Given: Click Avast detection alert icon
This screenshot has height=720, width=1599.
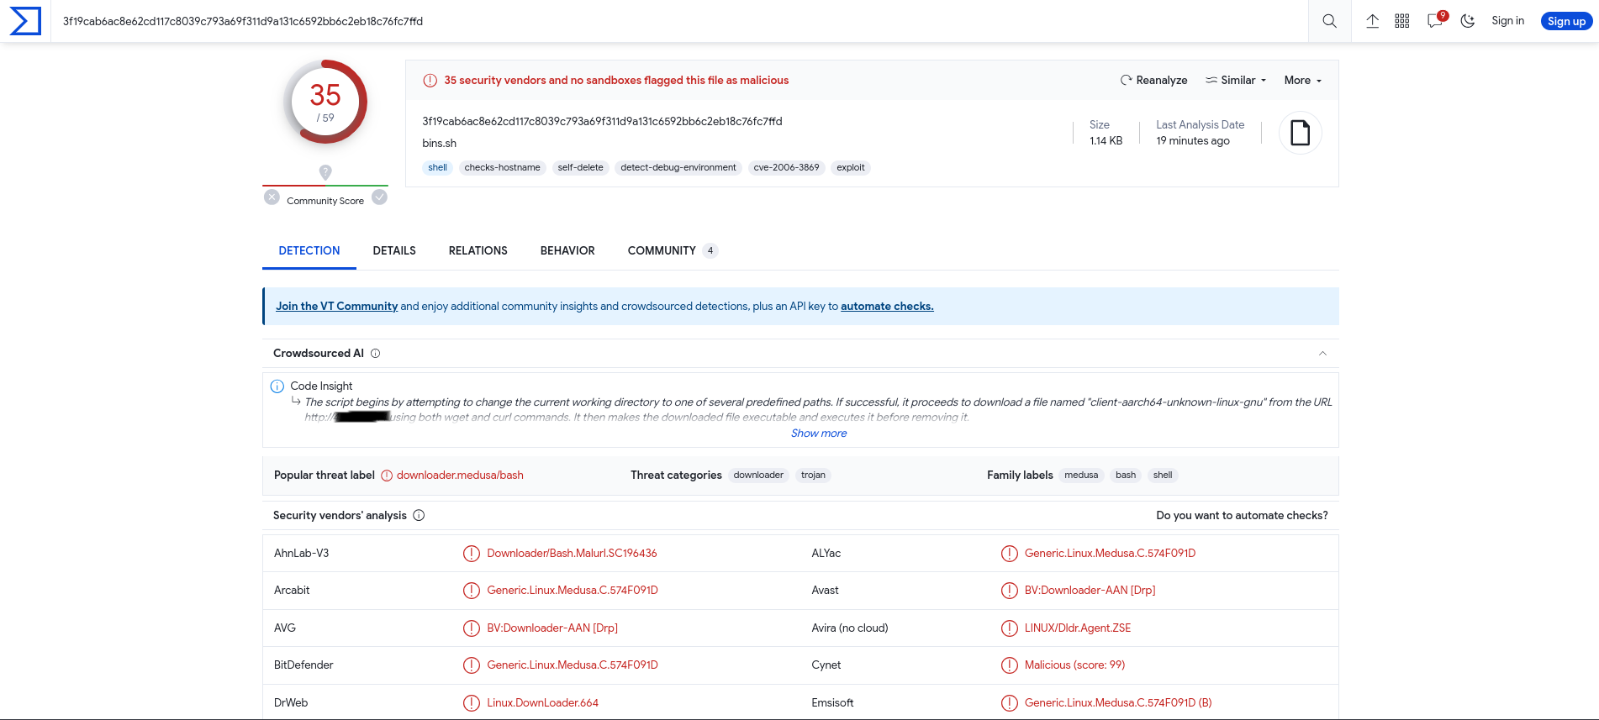Looking at the screenshot, I should click(1009, 591).
